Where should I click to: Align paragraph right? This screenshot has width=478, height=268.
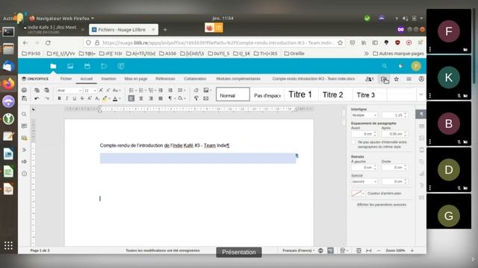point(151,98)
